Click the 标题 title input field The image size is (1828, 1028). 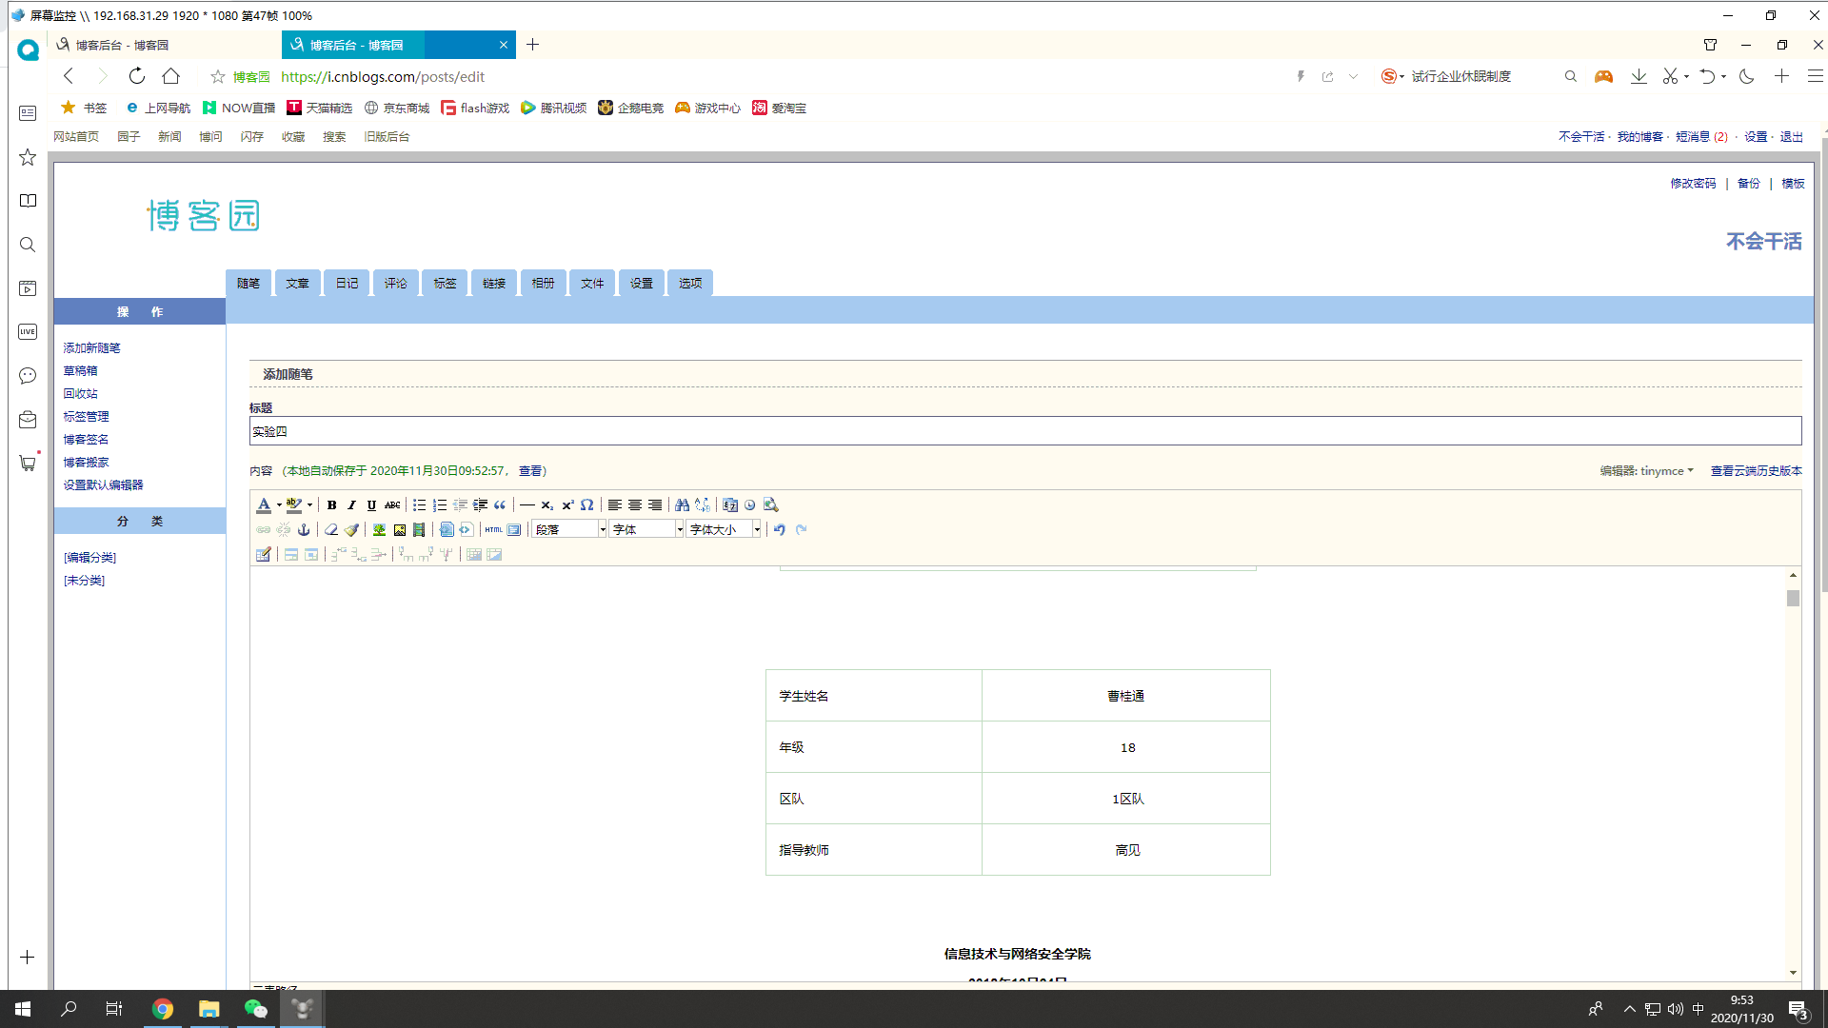[1024, 431]
